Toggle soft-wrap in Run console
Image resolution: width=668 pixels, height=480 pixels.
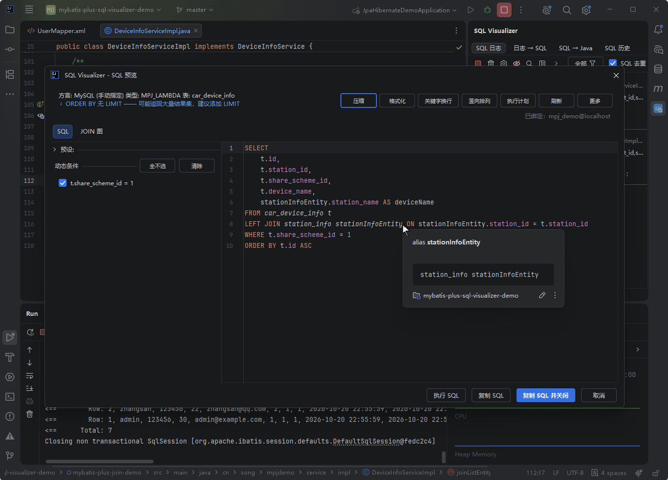pos(30,376)
